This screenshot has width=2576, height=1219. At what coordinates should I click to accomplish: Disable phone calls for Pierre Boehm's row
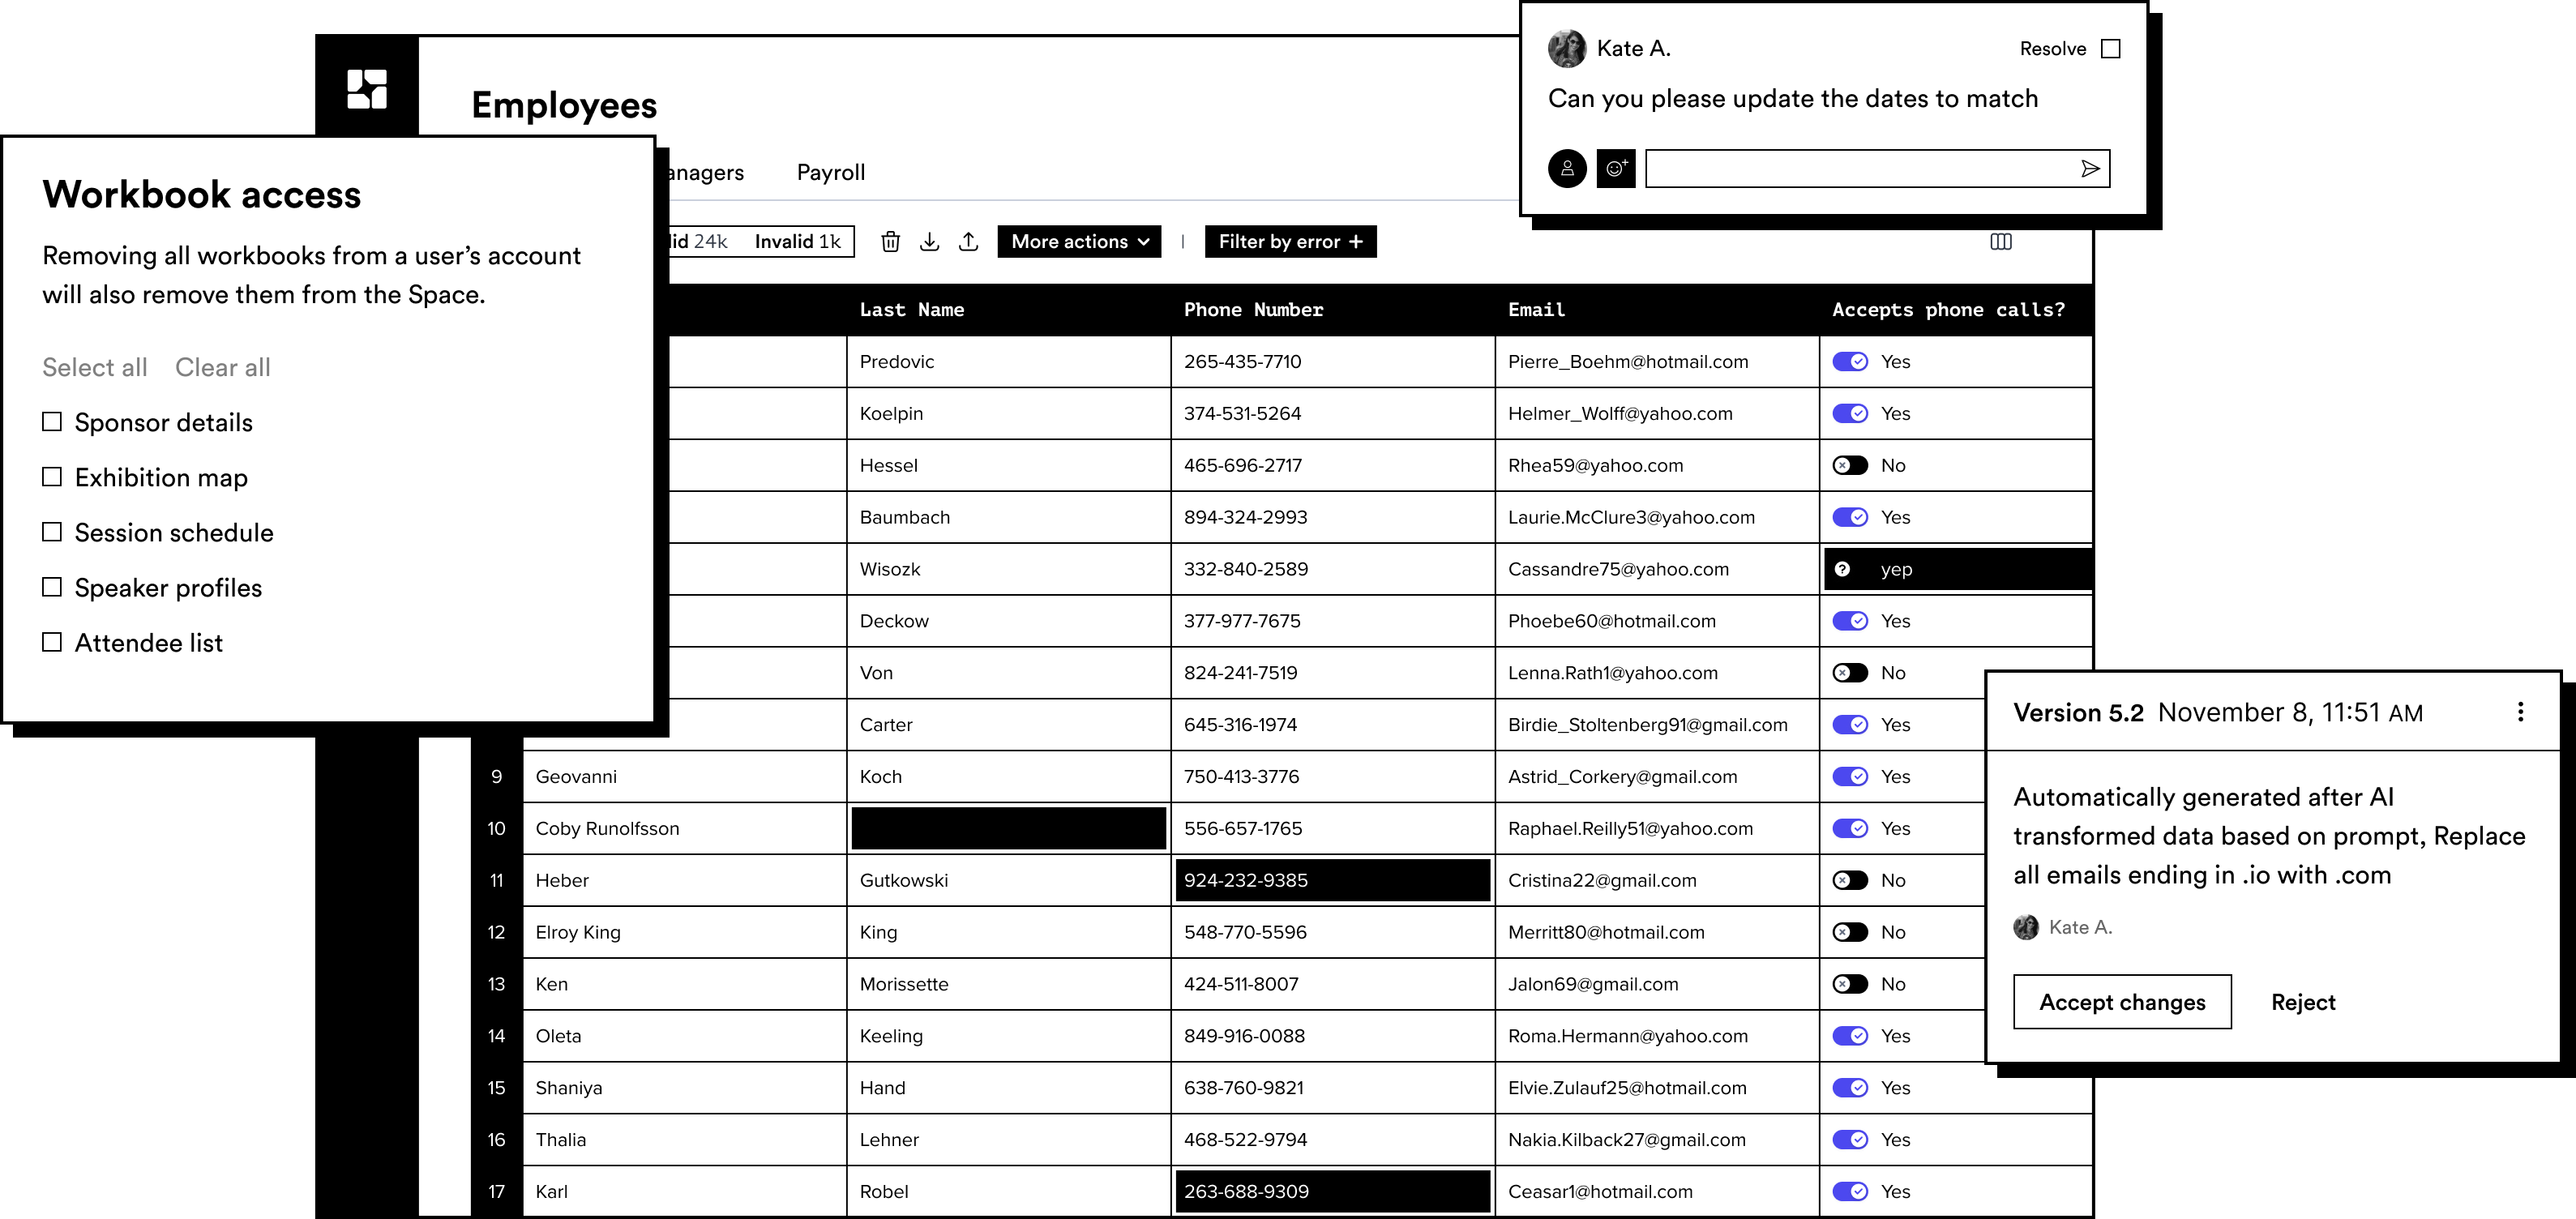tap(1851, 361)
